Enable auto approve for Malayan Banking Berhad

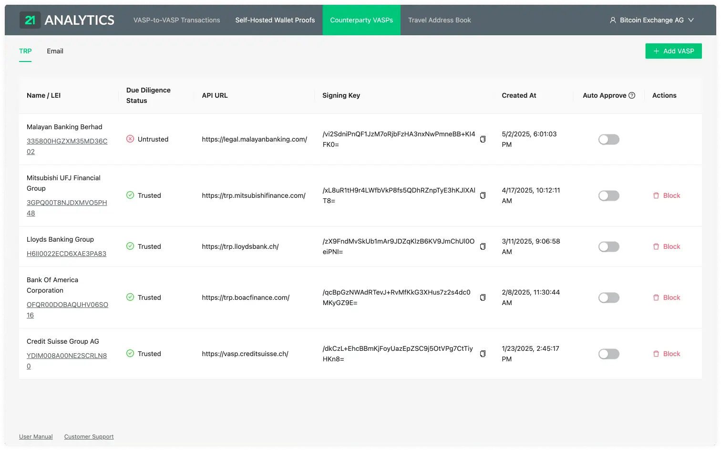(x=608, y=139)
